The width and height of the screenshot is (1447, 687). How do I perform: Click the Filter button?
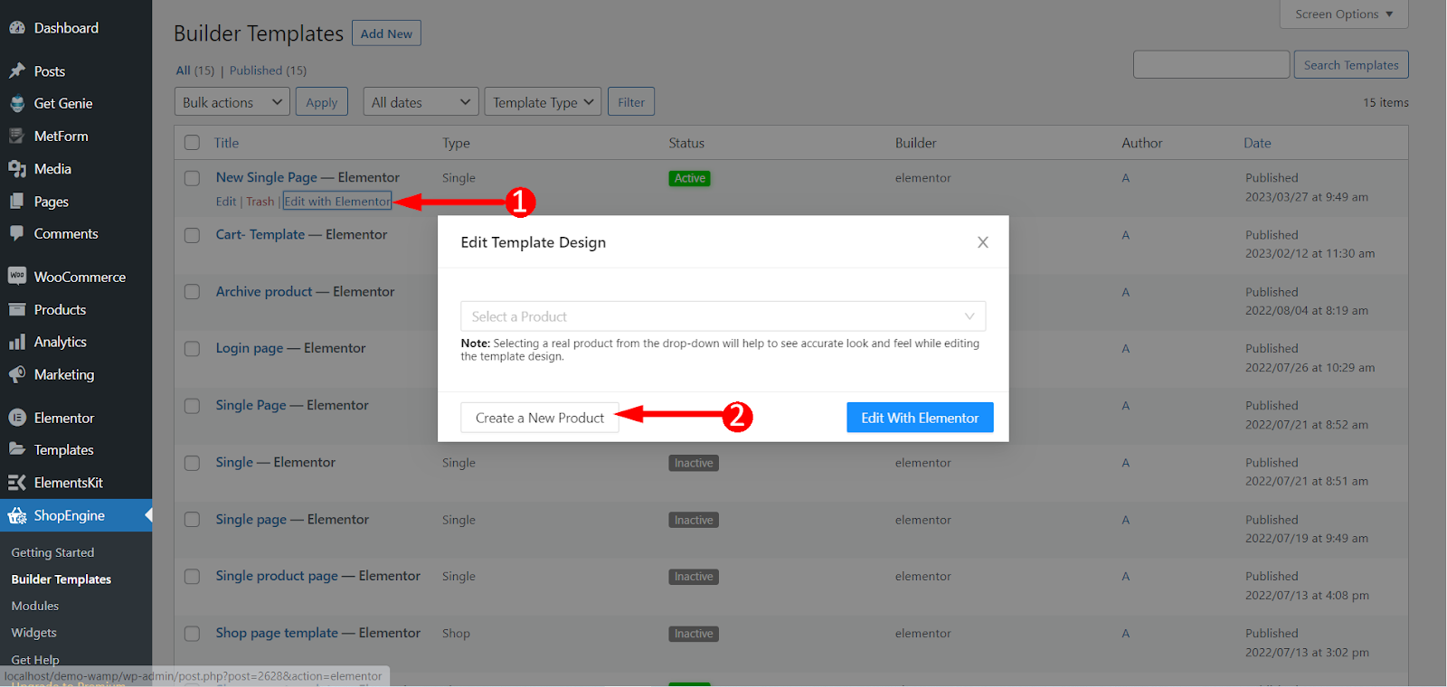pos(631,102)
